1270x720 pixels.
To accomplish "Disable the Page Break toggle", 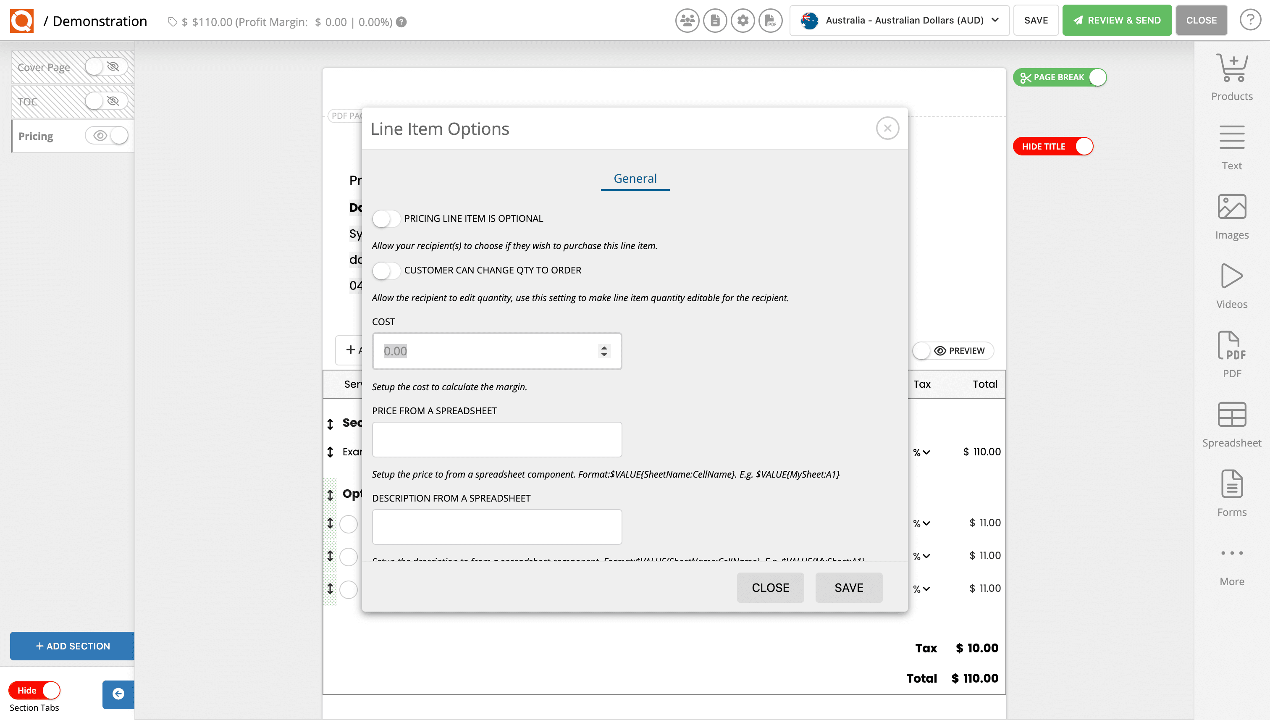I will click(x=1098, y=77).
